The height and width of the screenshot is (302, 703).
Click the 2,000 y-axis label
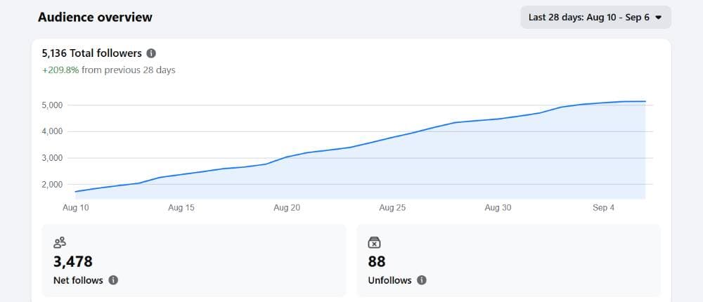(52, 185)
